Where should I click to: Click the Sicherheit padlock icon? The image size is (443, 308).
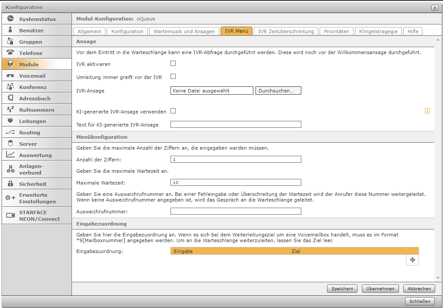point(10,184)
